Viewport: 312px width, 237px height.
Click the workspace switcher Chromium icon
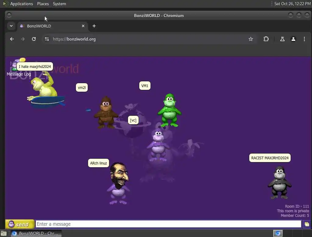click(278, 233)
